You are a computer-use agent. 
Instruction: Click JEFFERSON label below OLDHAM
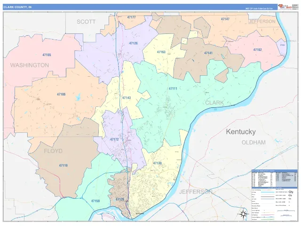pos(196,192)
